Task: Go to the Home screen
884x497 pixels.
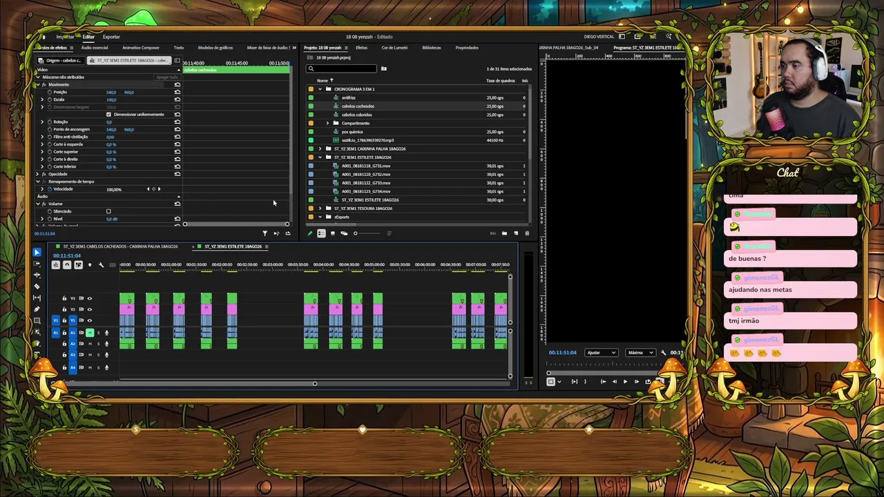Action: pyautogui.click(x=44, y=37)
